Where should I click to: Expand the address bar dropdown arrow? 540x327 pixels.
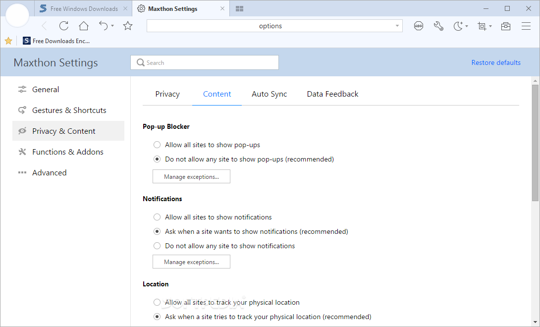(x=397, y=26)
